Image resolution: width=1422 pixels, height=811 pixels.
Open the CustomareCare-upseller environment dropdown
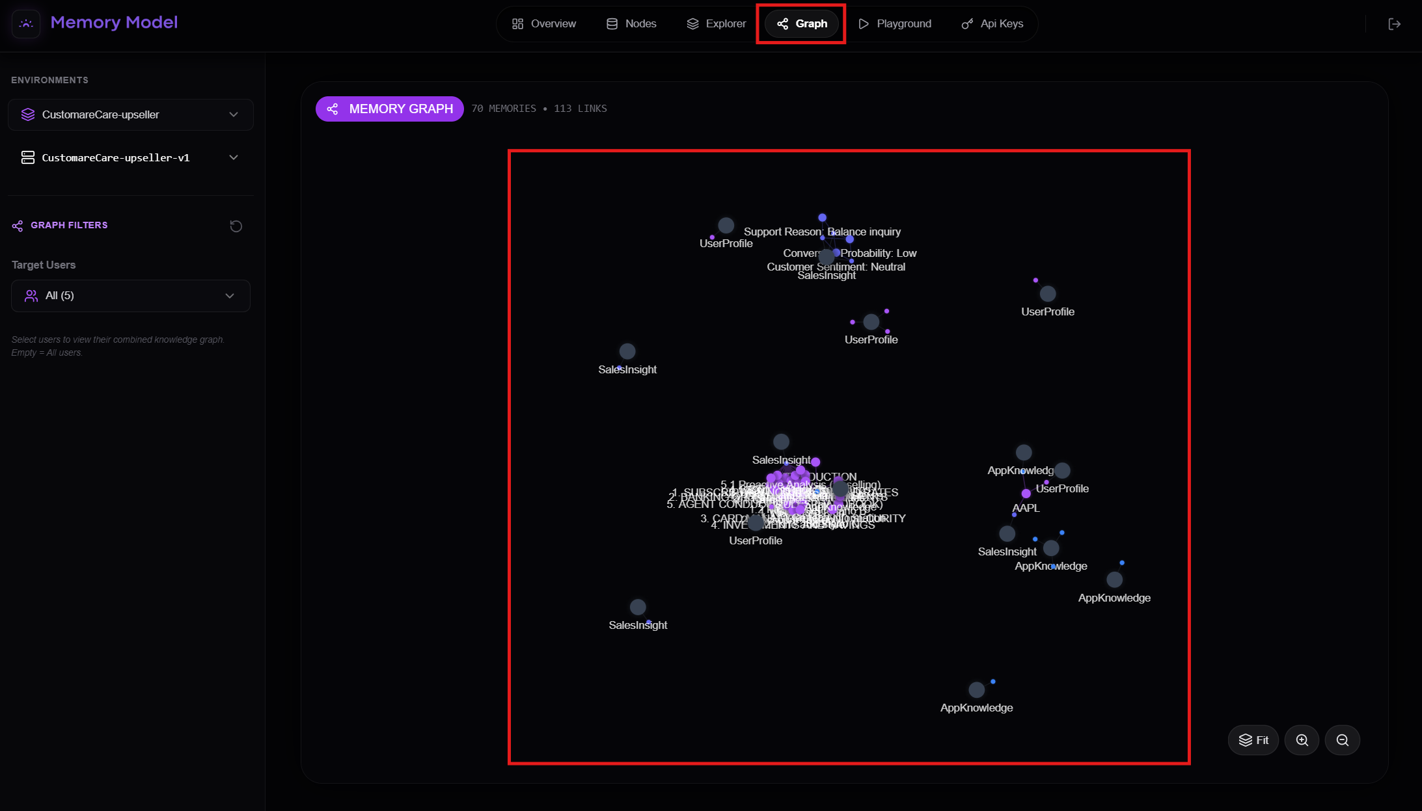pyautogui.click(x=130, y=115)
